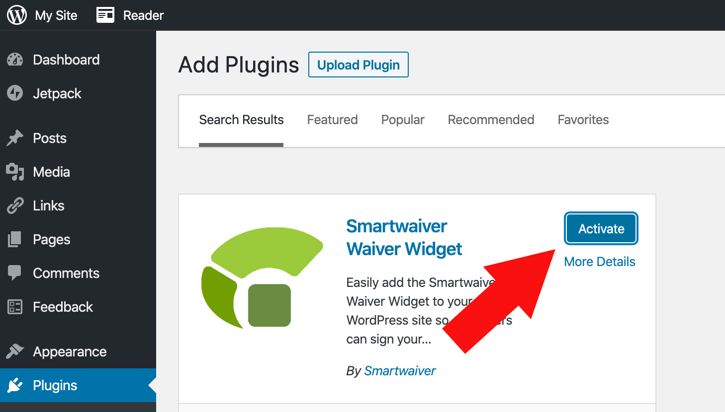Image resolution: width=725 pixels, height=412 pixels.
Task: Select the Jetpack lightning icon
Action: [x=15, y=93]
